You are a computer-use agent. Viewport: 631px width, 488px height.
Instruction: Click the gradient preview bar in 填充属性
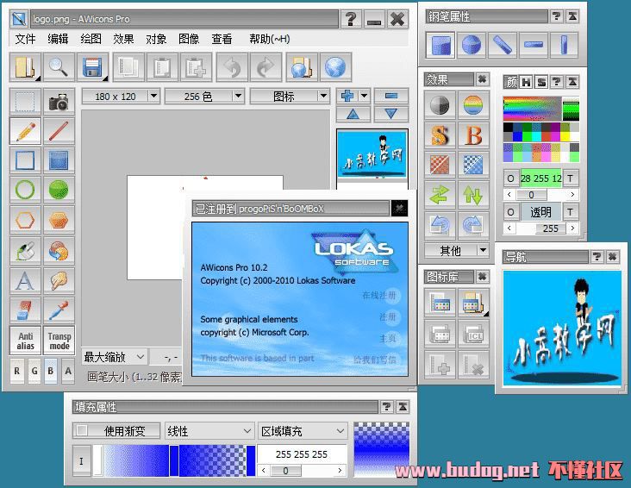(x=174, y=460)
